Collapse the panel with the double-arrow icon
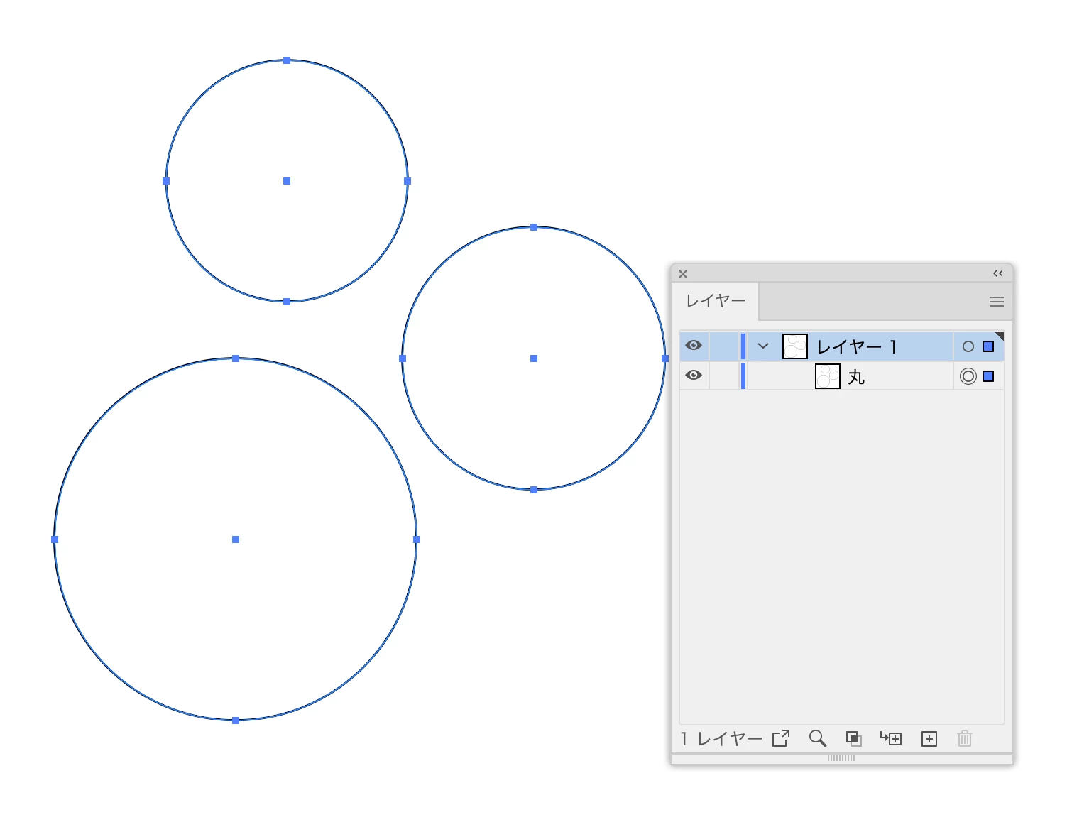 [x=998, y=273]
